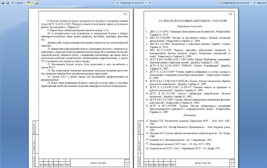Screen dimensions: 267x168
Task: Click reference 17 Инженерная геология СССР
Action: [x=178, y=144]
